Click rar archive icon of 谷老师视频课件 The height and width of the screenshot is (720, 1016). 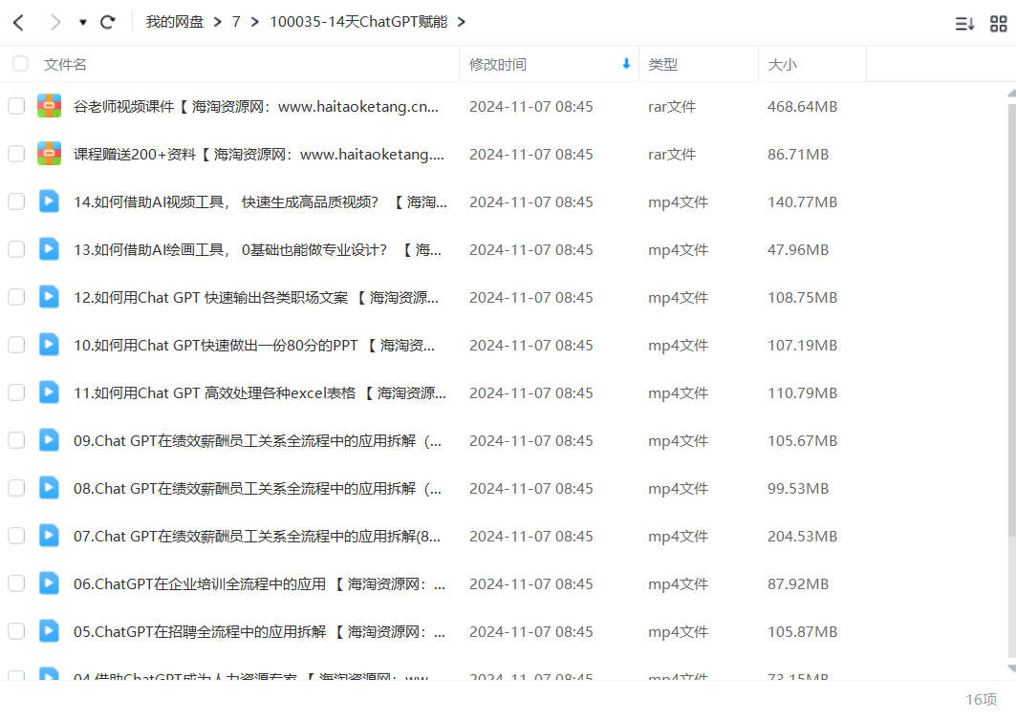tap(50, 106)
